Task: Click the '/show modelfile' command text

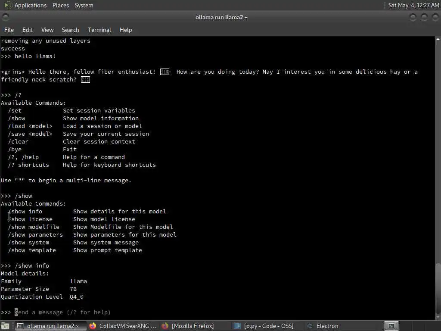Action: coord(34,227)
